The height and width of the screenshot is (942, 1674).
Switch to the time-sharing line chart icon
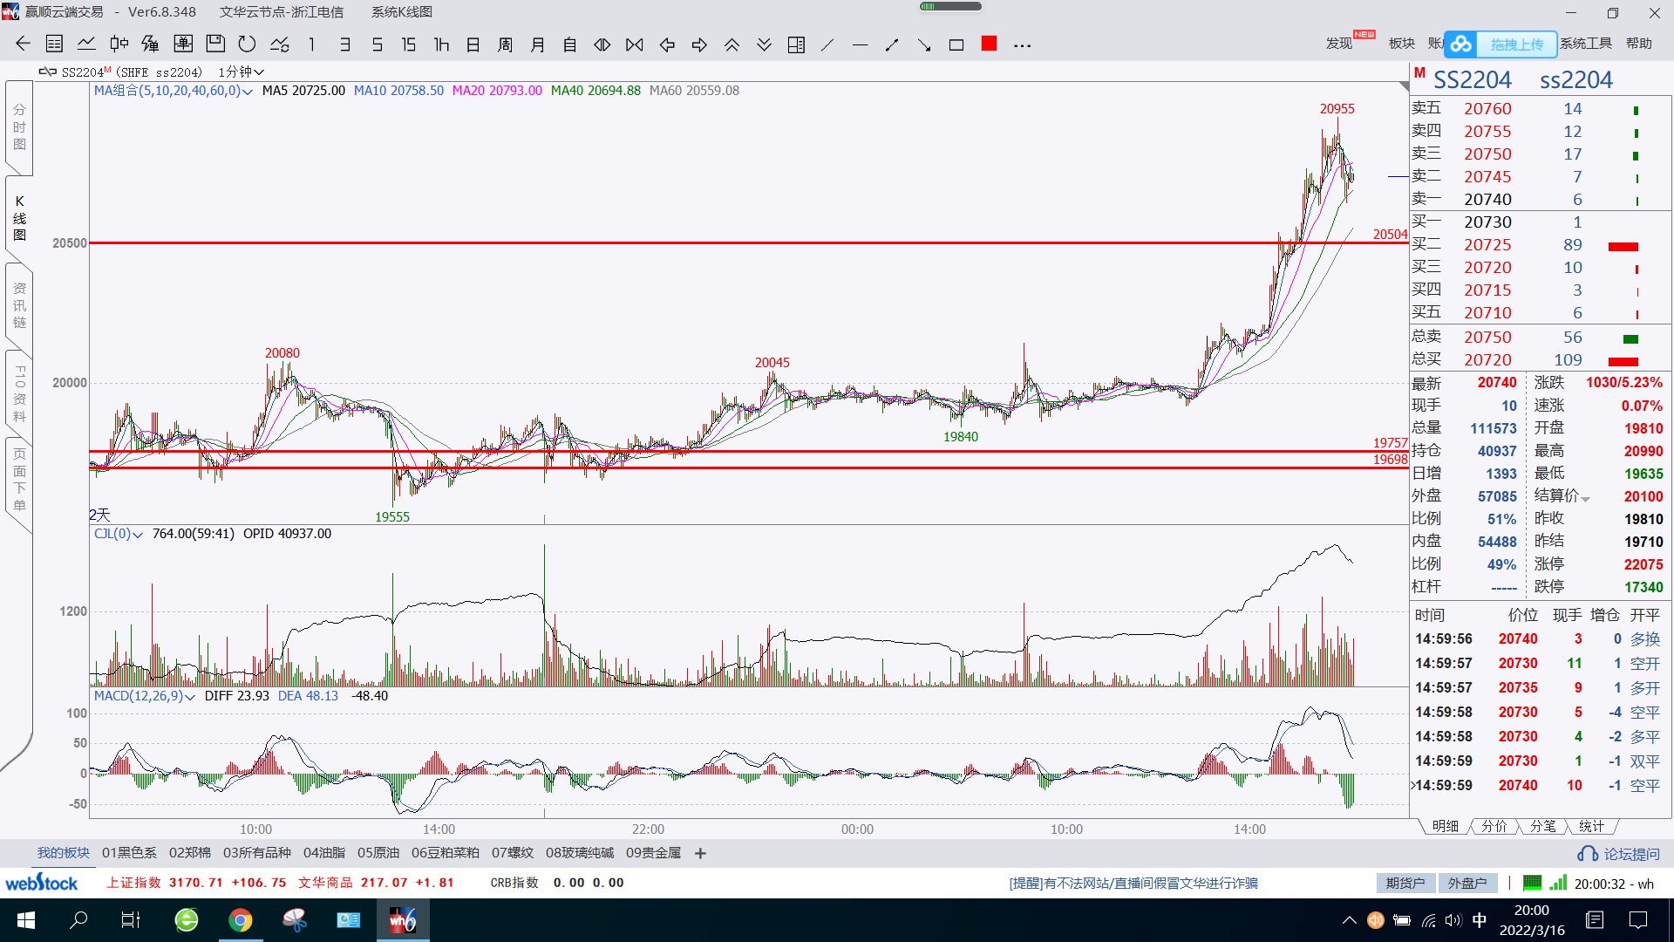click(x=86, y=44)
